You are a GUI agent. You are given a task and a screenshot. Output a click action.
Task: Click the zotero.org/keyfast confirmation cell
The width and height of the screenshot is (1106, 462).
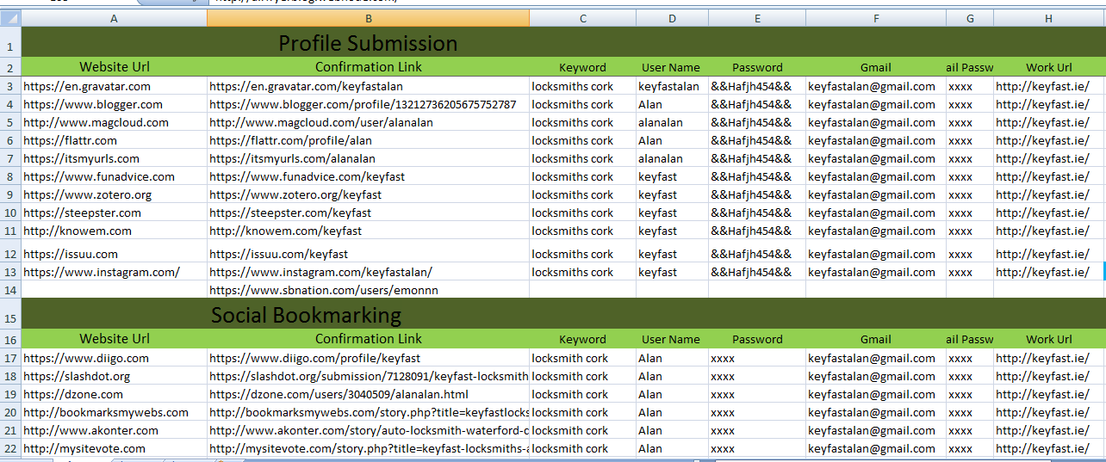click(369, 194)
